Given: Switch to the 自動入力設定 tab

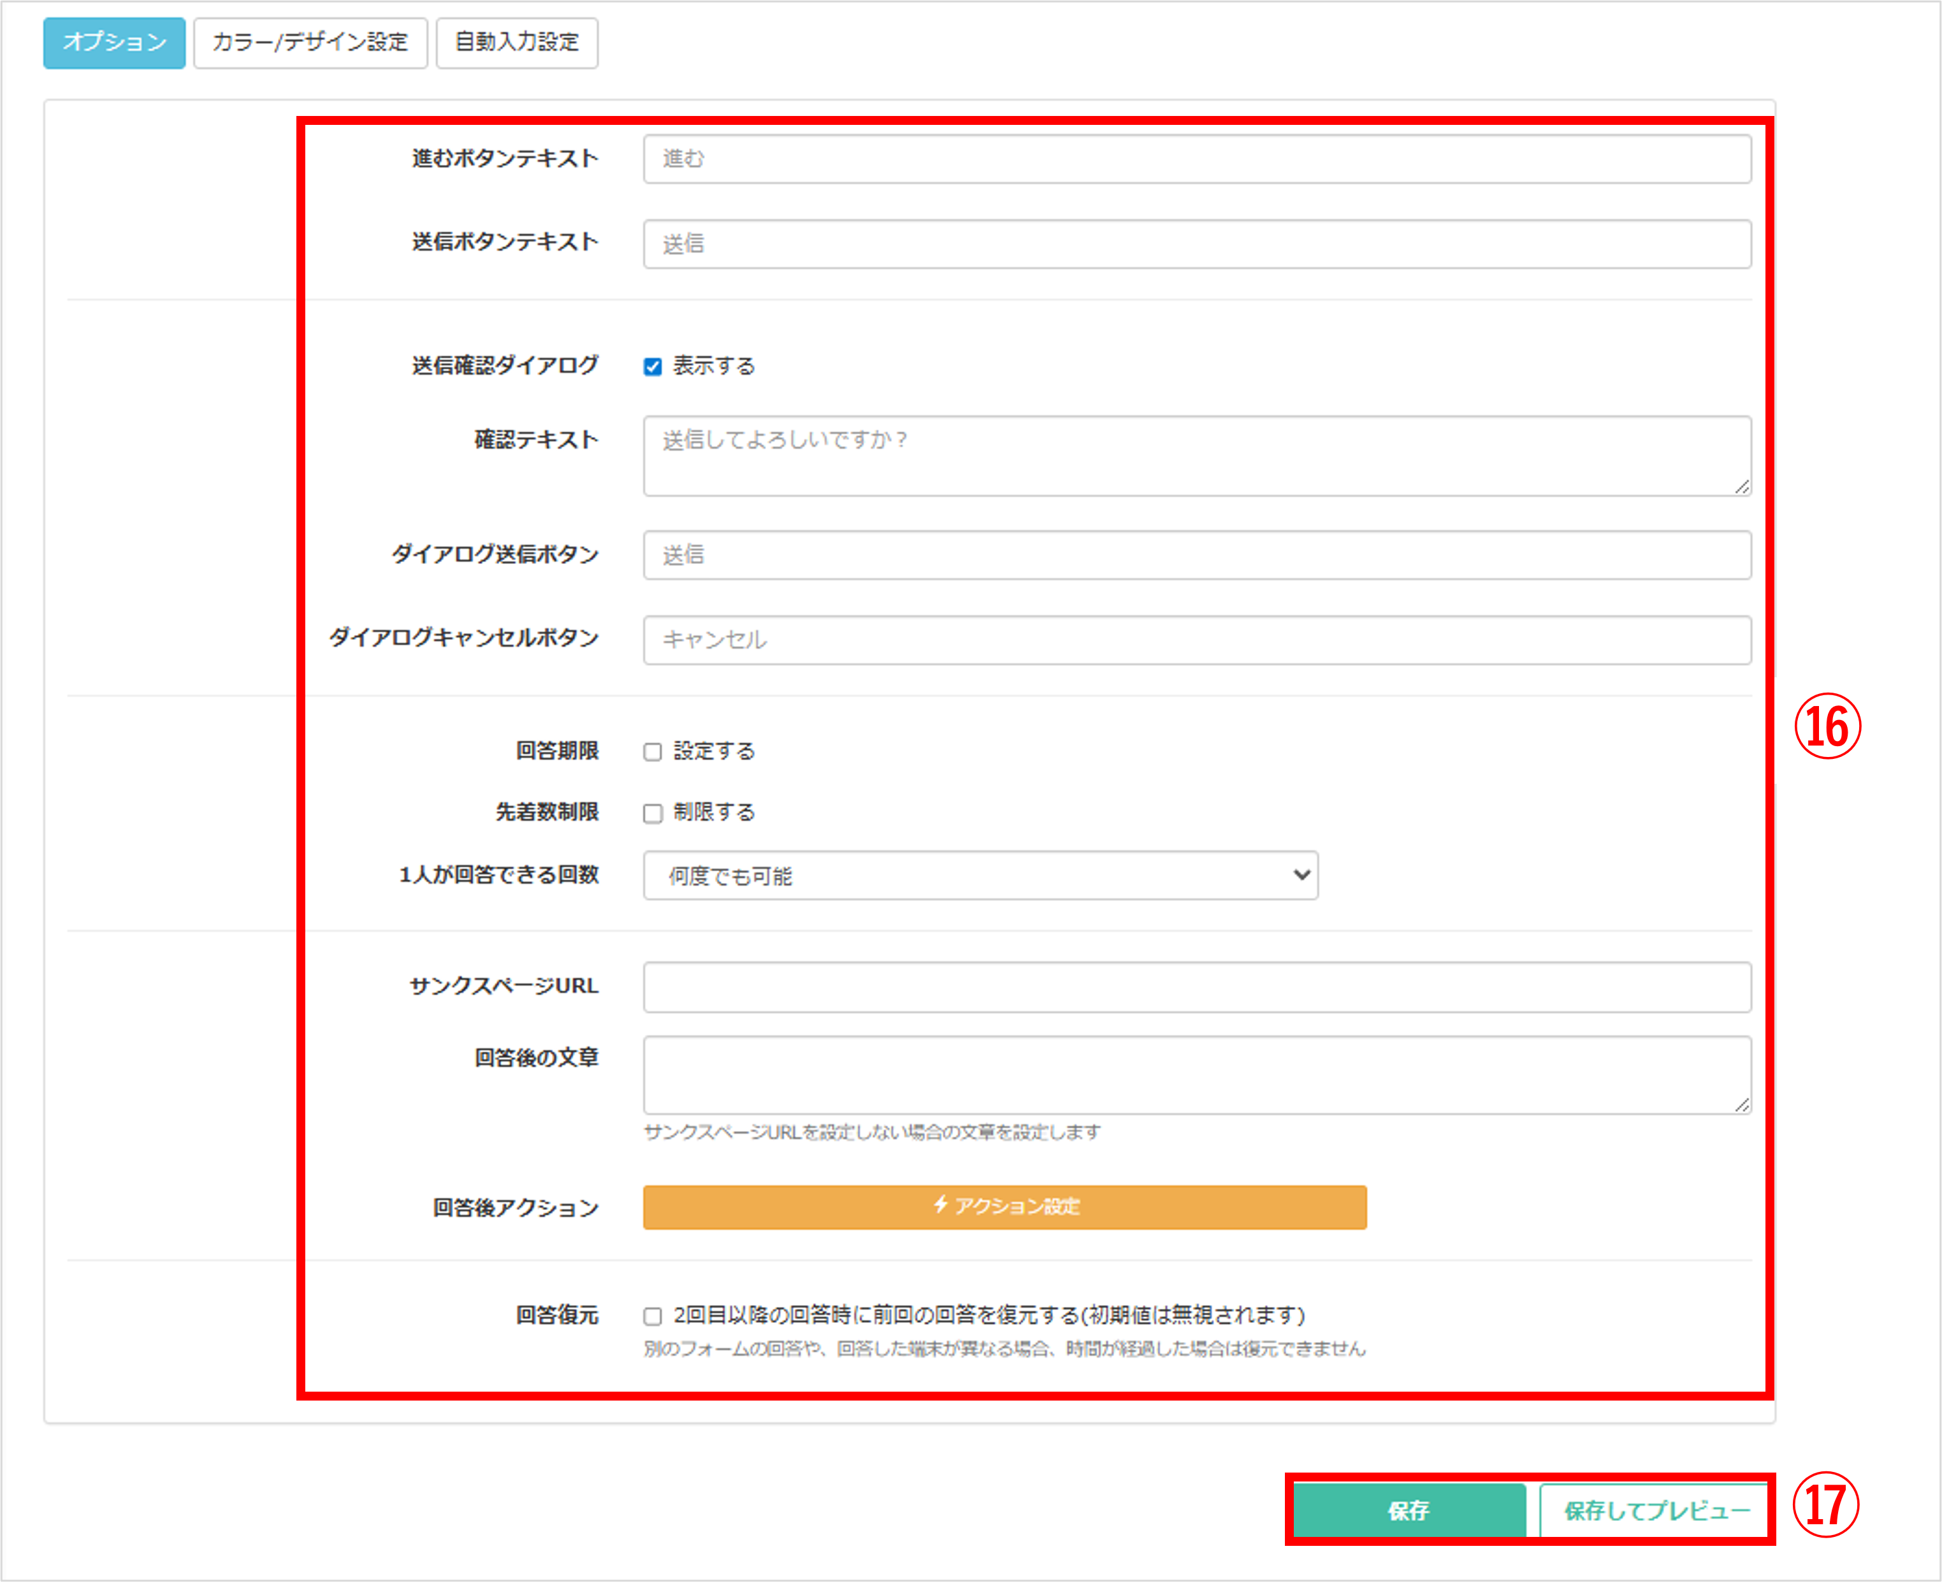Looking at the screenshot, I should coord(517,42).
